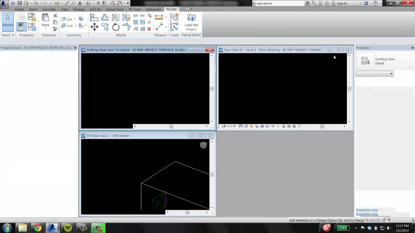The image size is (415, 233).
Task: Open Chrome from the taskbar
Action: [38, 228]
